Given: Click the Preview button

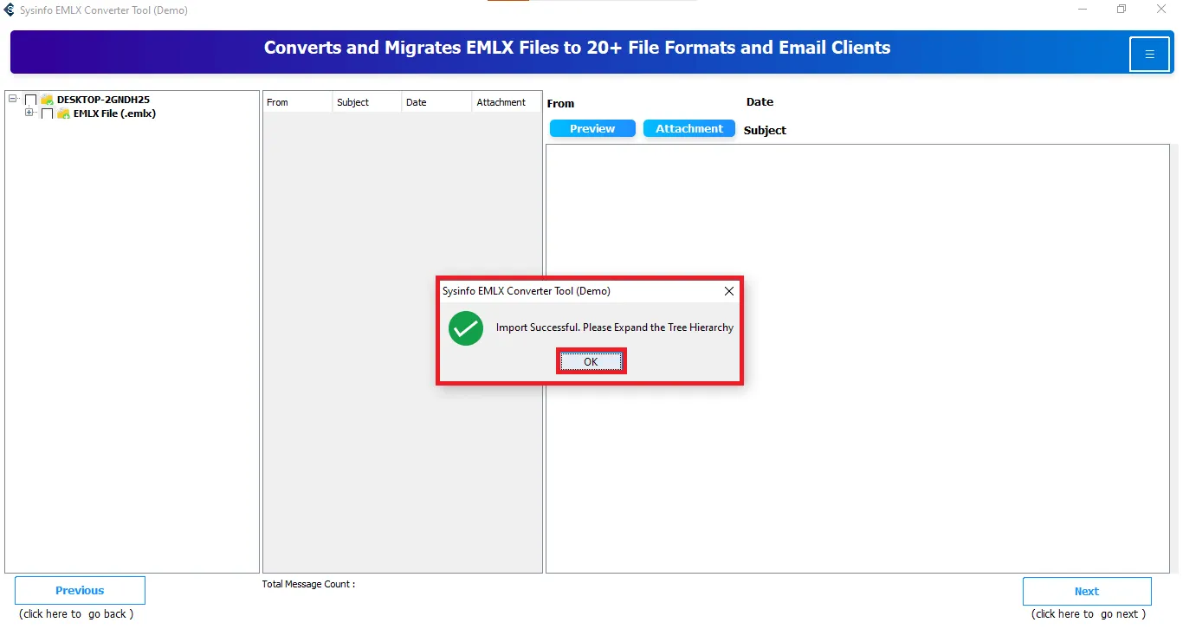Looking at the screenshot, I should point(592,128).
